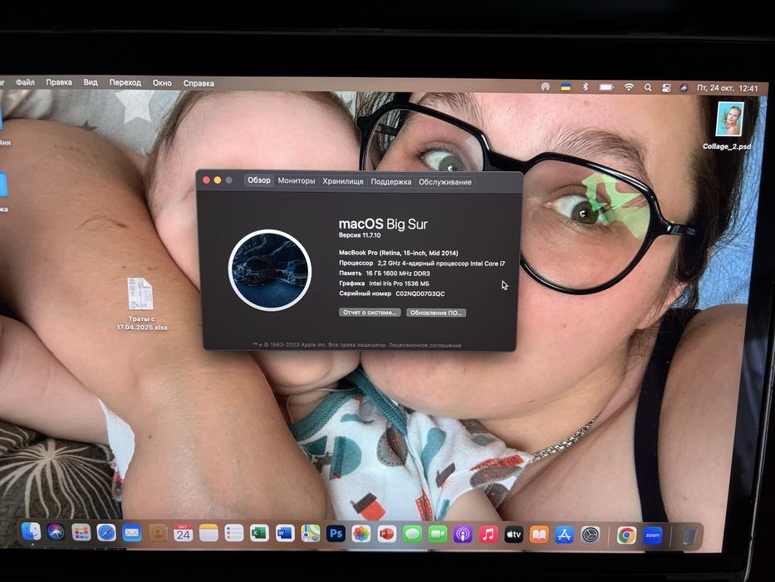This screenshot has height=582, width=775.
Task: Open Photos app in the Dock
Action: 361,534
